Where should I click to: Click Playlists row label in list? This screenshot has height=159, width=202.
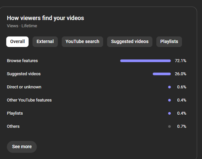click(x=15, y=113)
